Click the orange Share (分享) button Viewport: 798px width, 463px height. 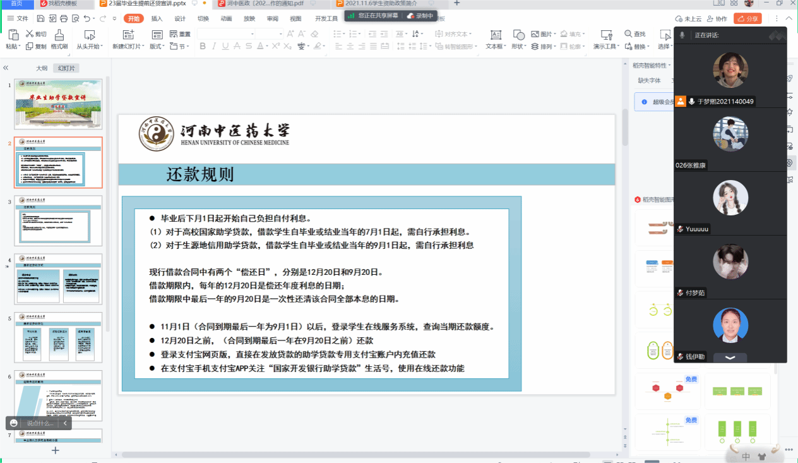[x=747, y=19]
